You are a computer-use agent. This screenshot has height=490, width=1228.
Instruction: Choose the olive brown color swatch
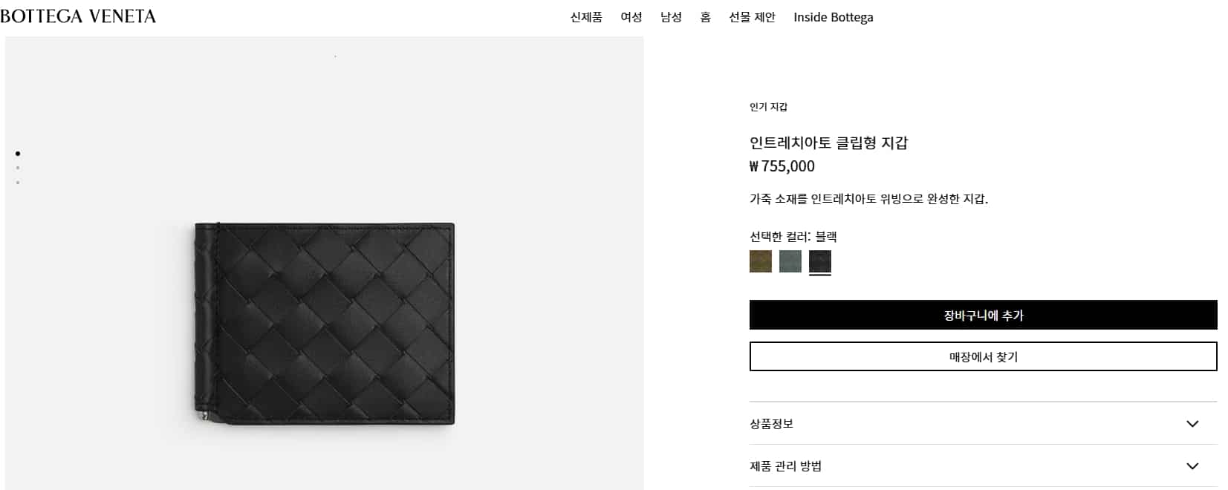point(761,261)
